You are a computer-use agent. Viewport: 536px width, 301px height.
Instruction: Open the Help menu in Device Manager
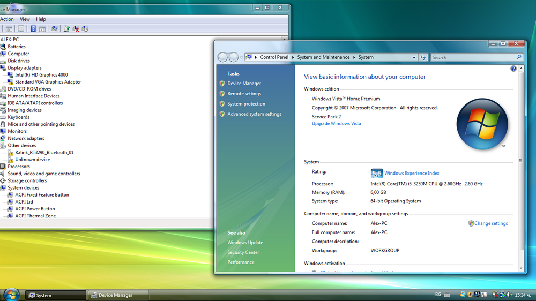[x=41, y=19]
